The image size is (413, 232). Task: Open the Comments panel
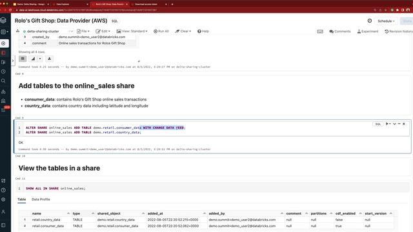[x=340, y=32]
